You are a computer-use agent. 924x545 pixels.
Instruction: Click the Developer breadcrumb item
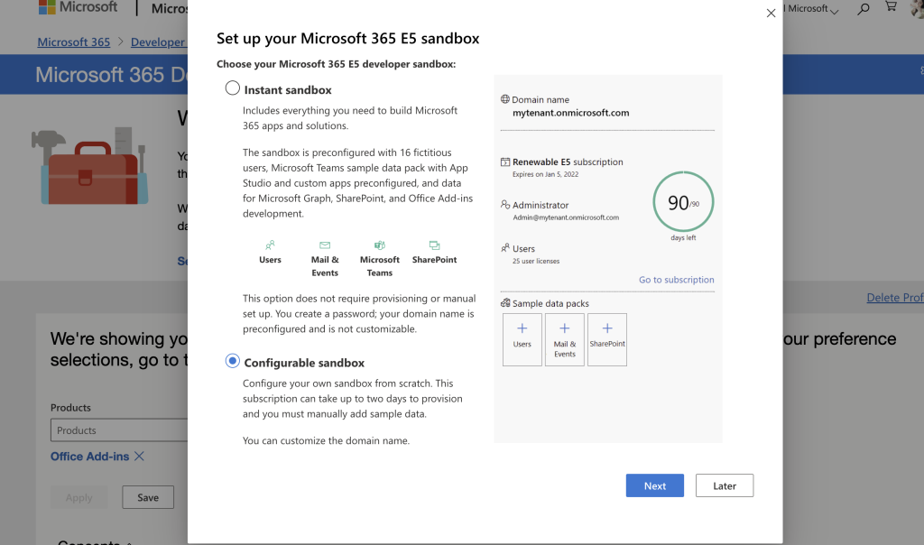(159, 42)
